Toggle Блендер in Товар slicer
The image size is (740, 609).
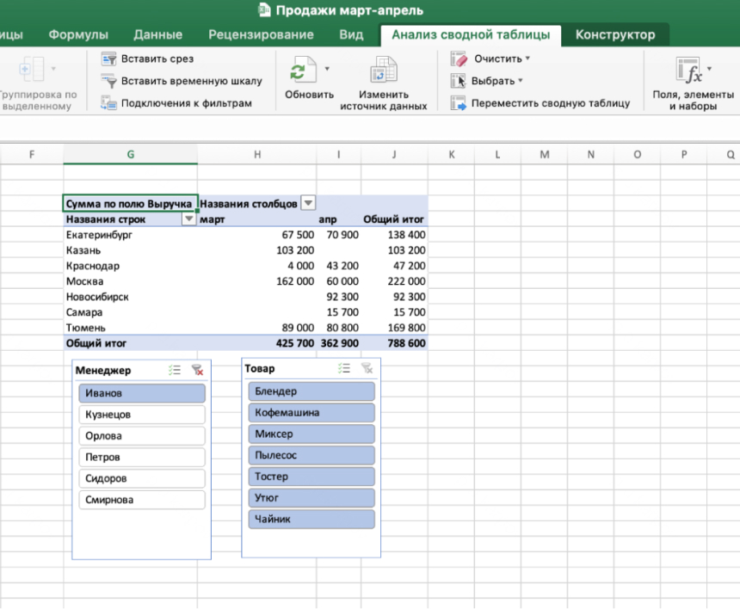coord(311,391)
